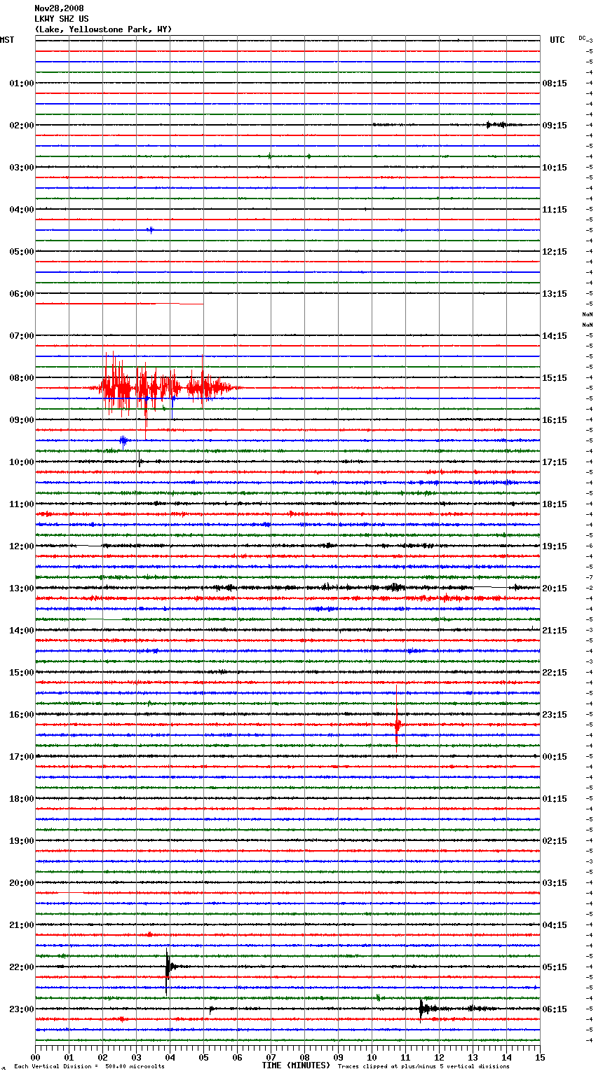Click the DC offset column label

click(582, 38)
